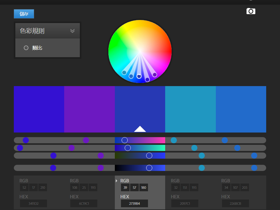Click the RGB label above values 34 107 203
The width and height of the screenshot is (280, 210).
coord(226,181)
